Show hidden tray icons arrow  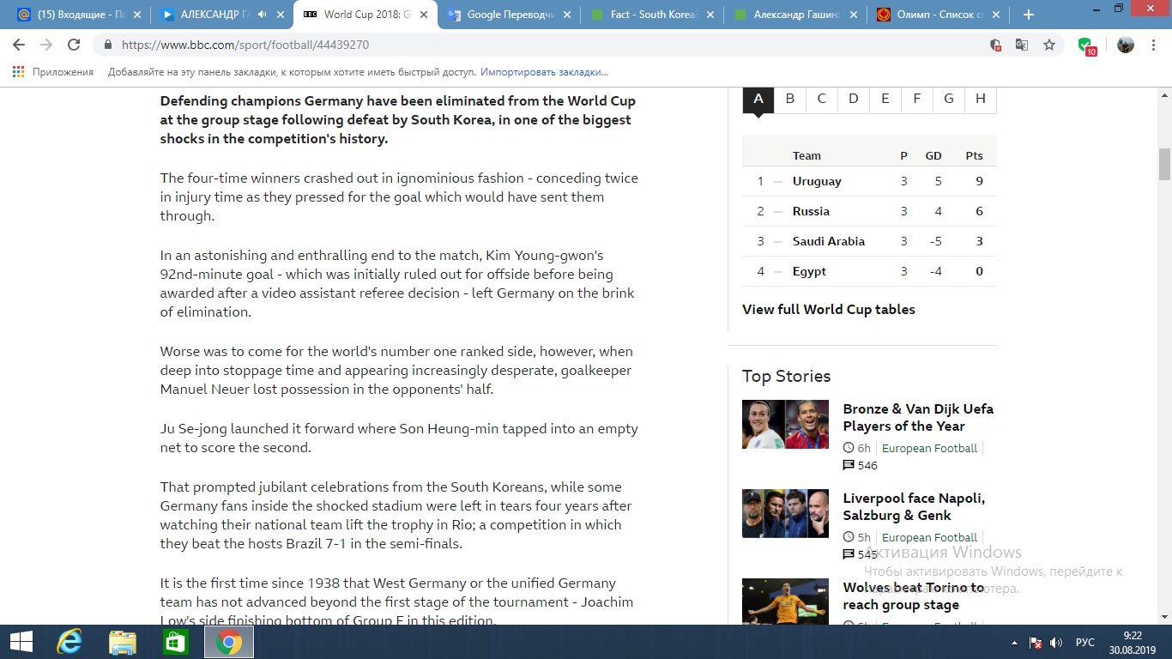1016,643
